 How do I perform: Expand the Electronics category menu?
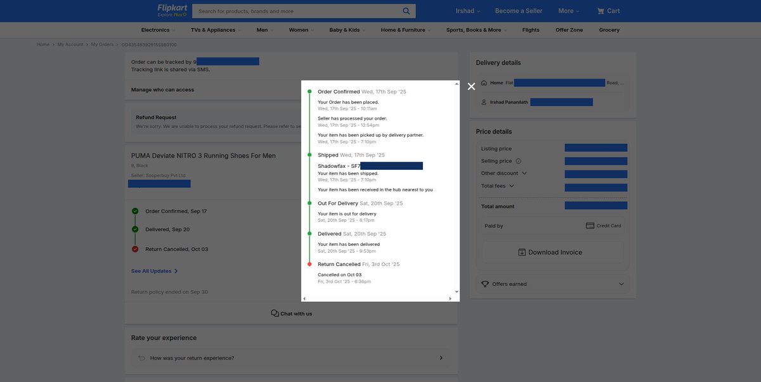[x=158, y=30]
